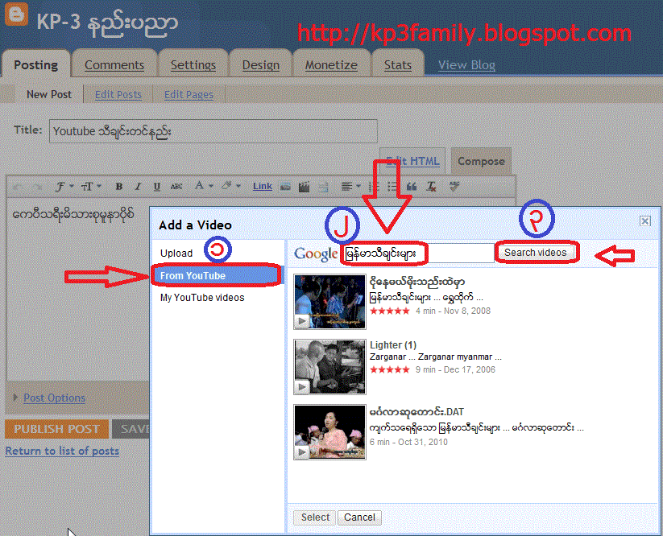Toggle bold formatting
Image resolution: width=663 pixels, height=536 pixels.
click(118, 186)
